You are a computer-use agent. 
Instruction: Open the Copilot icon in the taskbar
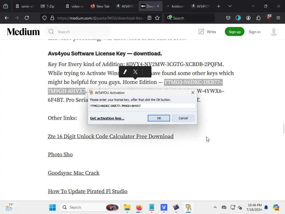(276, 207)
